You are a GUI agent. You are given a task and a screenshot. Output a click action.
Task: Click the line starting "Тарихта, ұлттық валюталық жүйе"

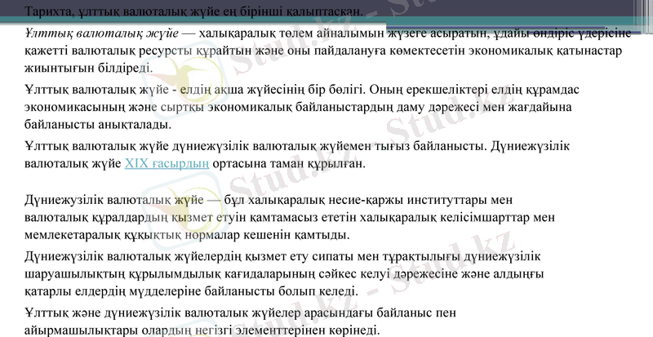point(194,11)
